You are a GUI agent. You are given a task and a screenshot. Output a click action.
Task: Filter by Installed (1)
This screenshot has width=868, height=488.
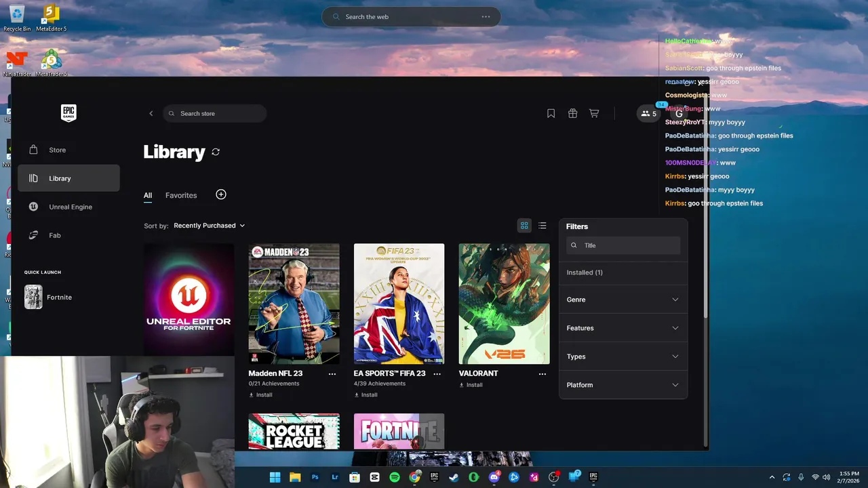pyautogui.click(x=585, y=272)
